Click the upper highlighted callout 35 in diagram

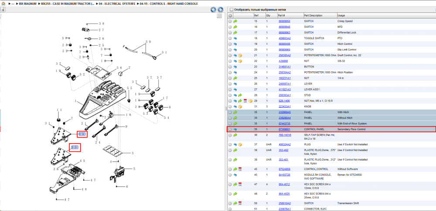click(x=82, y=134)
